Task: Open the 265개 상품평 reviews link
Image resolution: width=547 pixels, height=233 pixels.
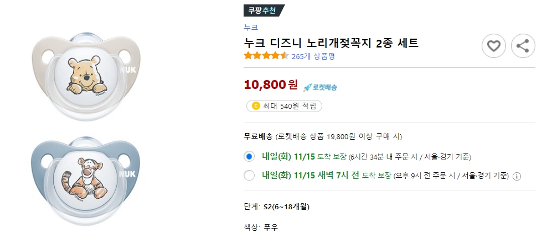Action: (x=313, y=56)
